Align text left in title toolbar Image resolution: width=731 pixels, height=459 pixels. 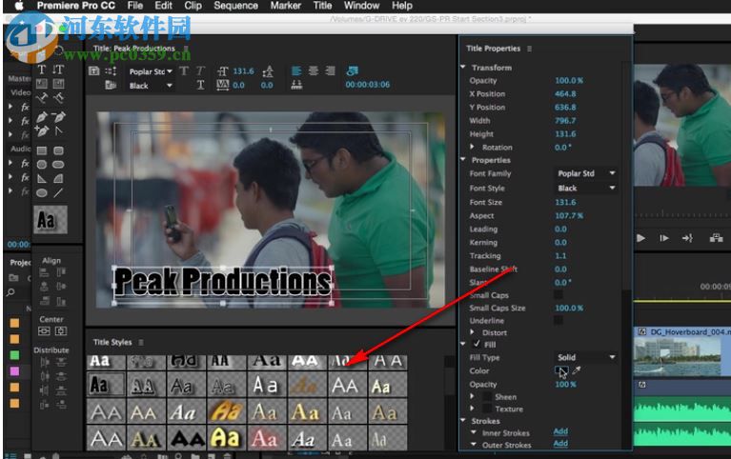tap(296, 70)
